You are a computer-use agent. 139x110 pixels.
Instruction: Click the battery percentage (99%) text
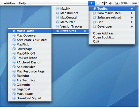pyautogui.click(x=124, y=3)
